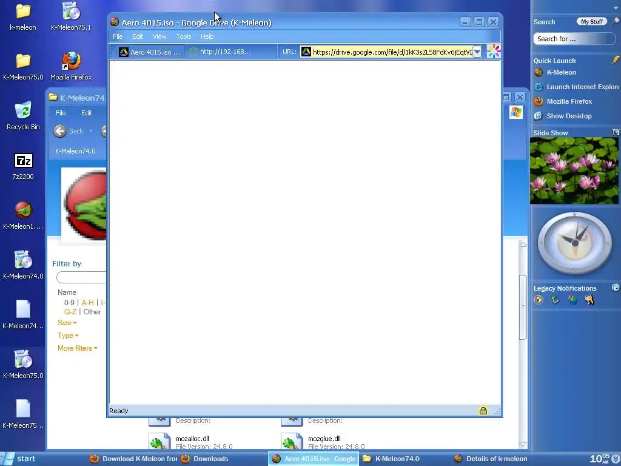Open File menu in K-Meleon74.0 explorer window

61,113
